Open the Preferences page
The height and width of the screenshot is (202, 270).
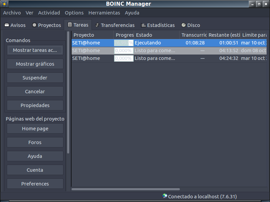pyautogui.click(x=35, y=183)
